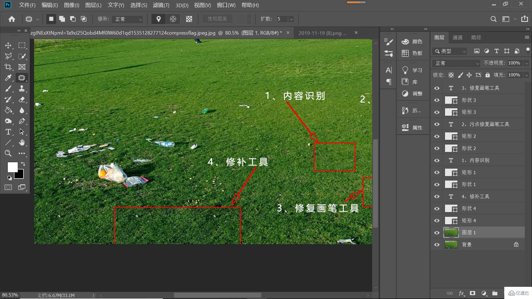Open the 学习 panel

click(x=412, y=70)
